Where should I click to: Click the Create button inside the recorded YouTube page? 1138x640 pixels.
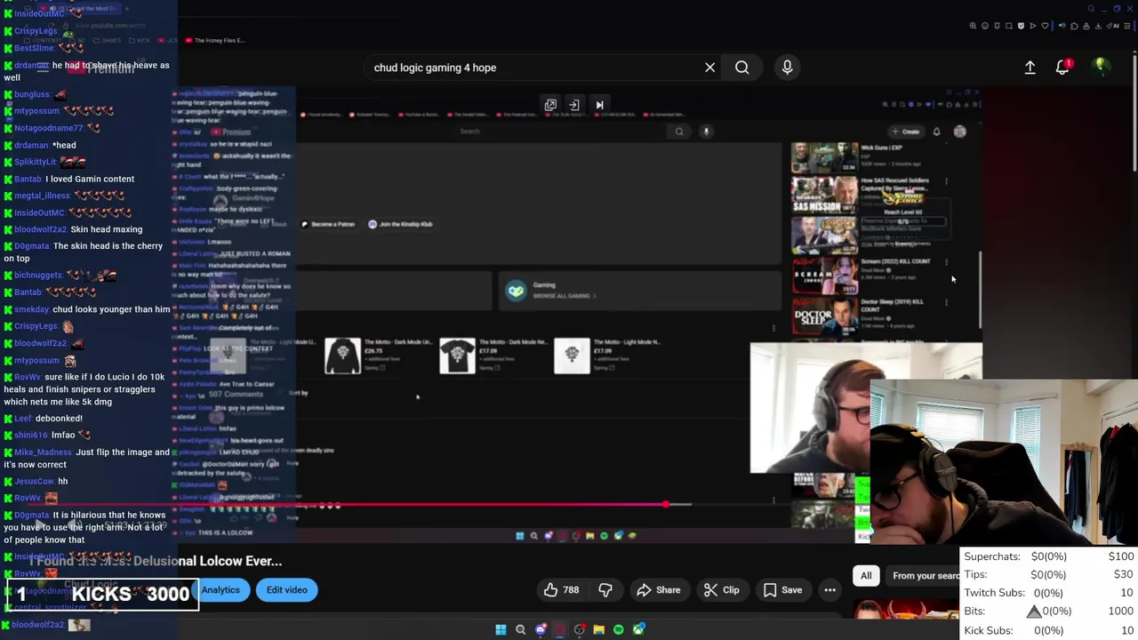tap(906, 132)
